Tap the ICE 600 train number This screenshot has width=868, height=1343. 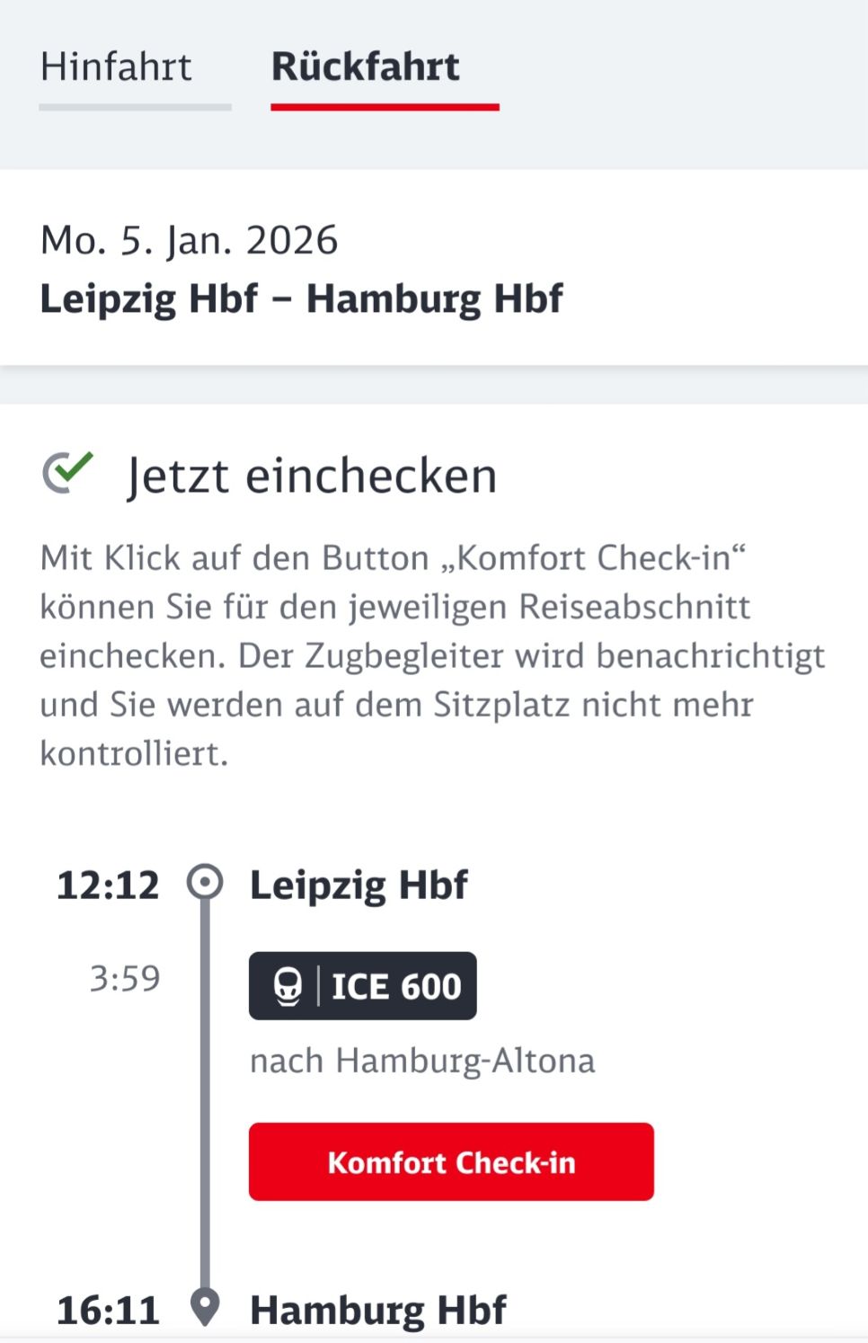pyautogui.click(x=396, y=986)
